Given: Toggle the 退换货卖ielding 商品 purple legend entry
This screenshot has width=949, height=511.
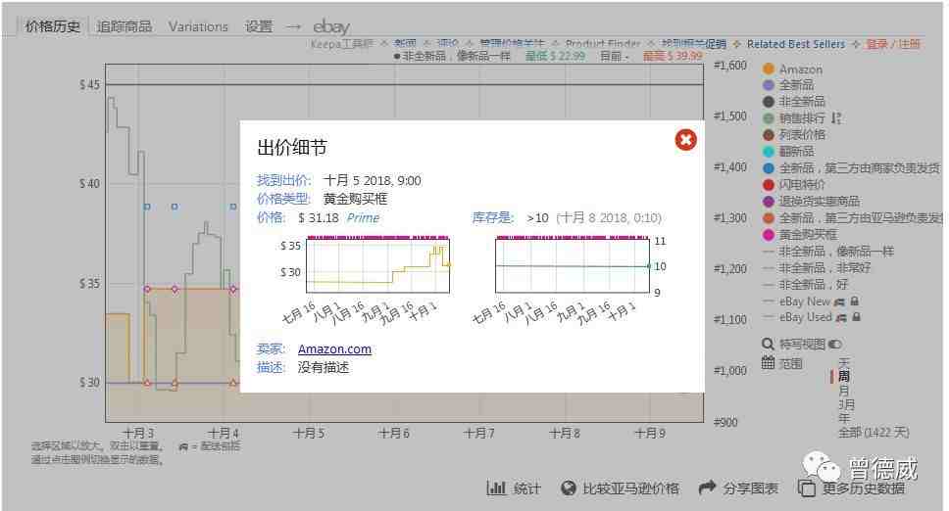Looking at the screenshot, I should pyautogui.click(x=811, y=201).
